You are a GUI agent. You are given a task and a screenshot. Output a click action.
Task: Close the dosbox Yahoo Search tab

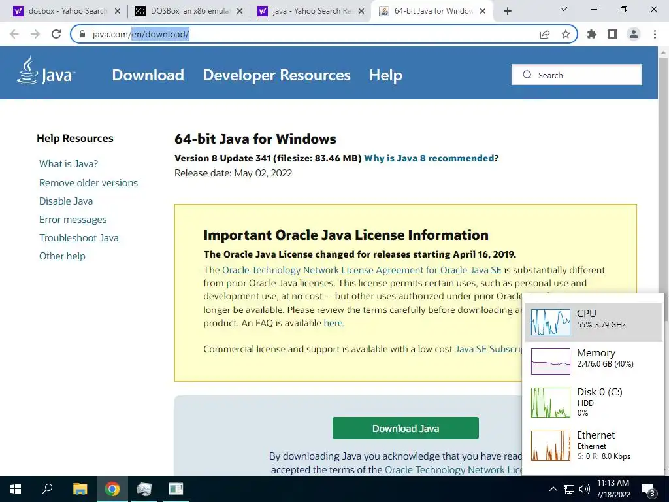point(118,11)
